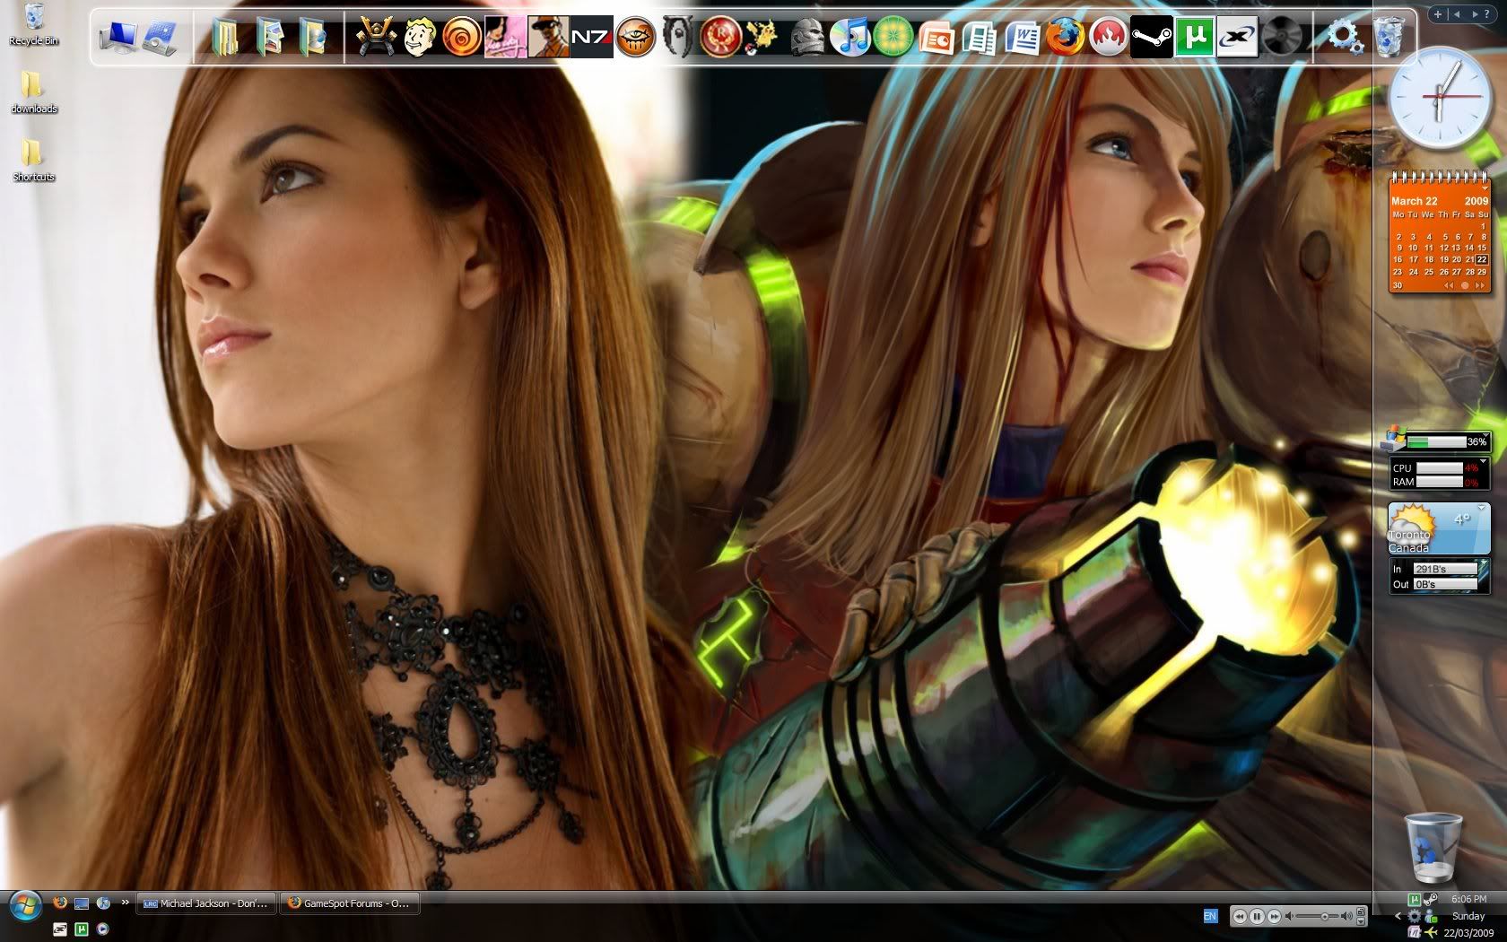Launch GTA San Andreas dock icon
The width and height of the screenshot is (1507, 942).
548,37
